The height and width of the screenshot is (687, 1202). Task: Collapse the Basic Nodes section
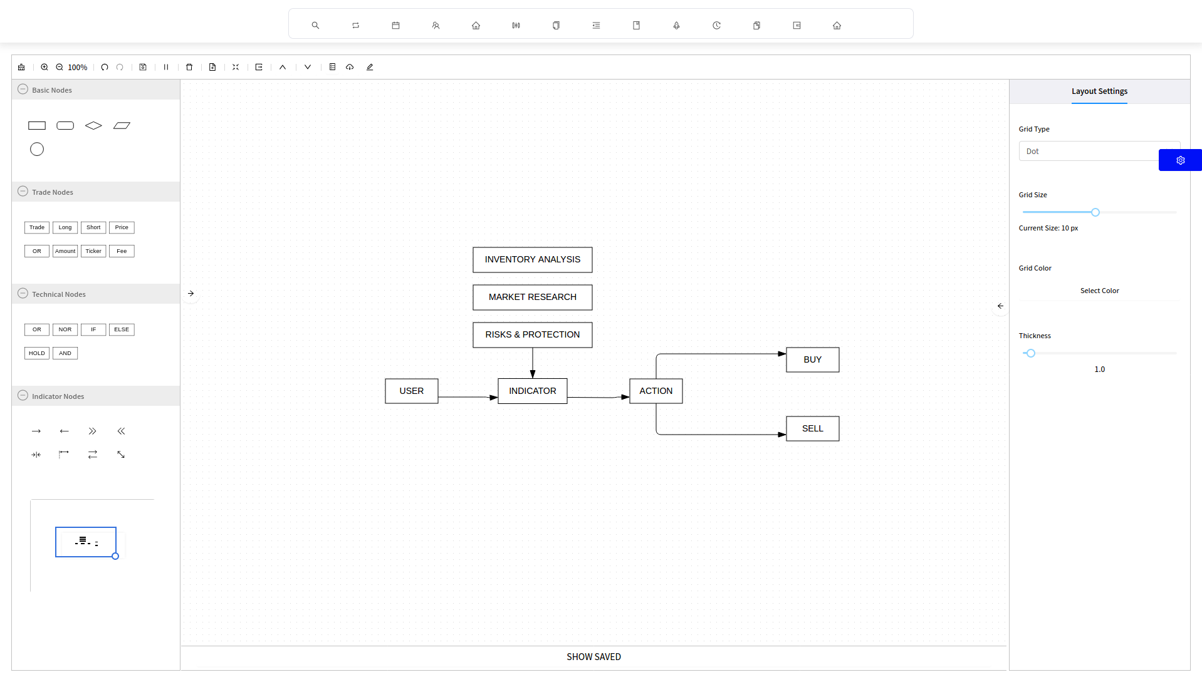(x=23, y=90)
